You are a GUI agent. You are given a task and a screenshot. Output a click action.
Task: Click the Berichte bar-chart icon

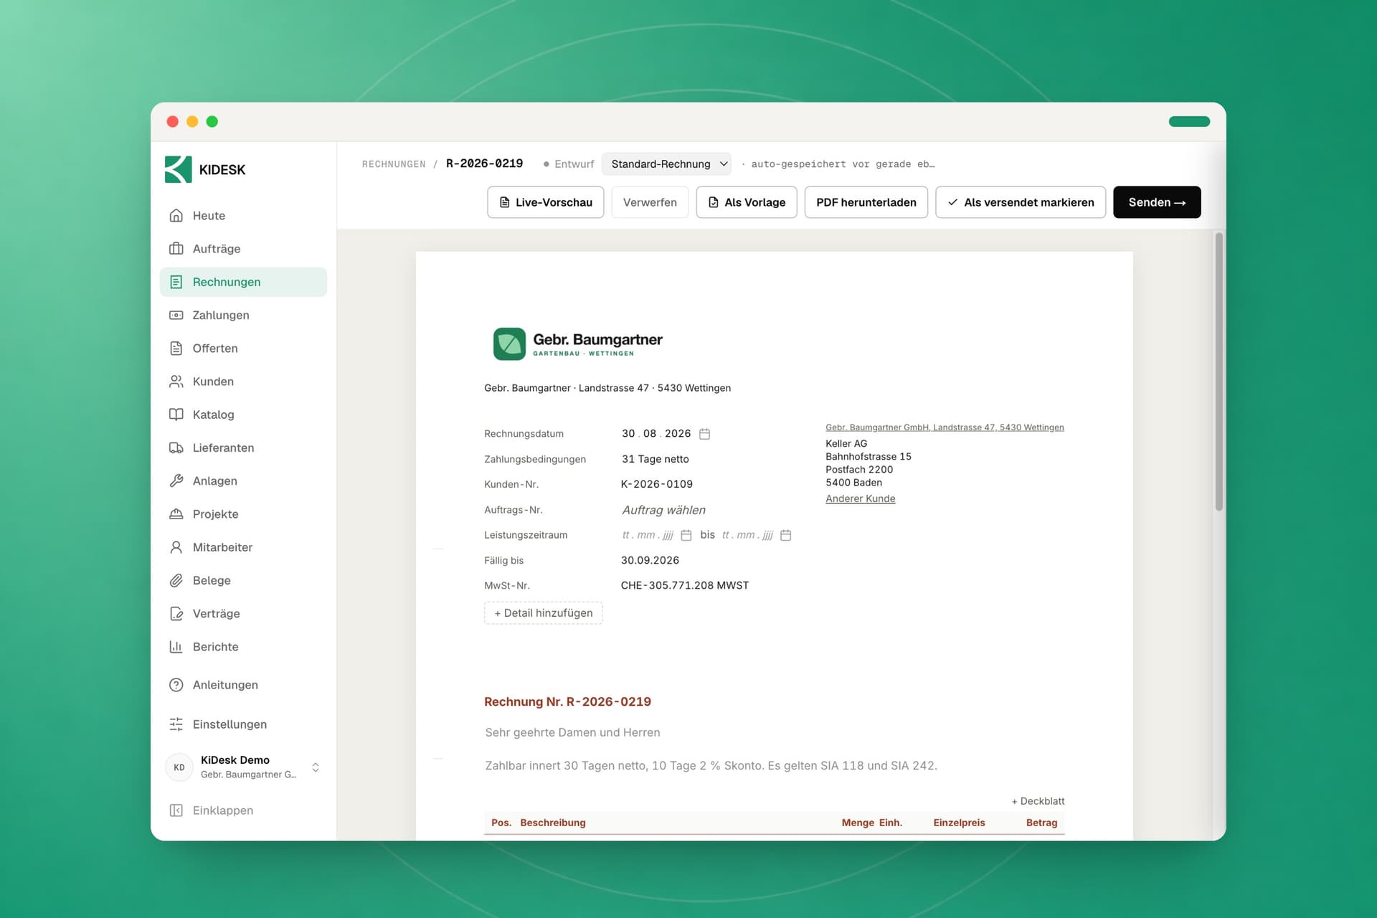click(176, 647)
